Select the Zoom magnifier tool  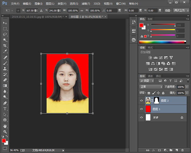(5, 131)
